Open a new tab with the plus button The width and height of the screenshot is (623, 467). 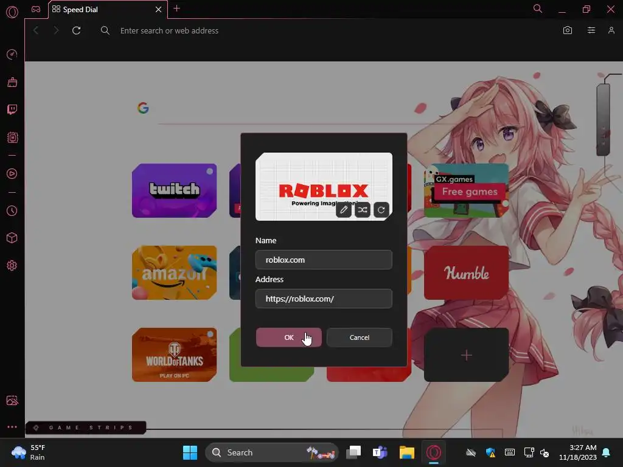click(x=177, y=9)
